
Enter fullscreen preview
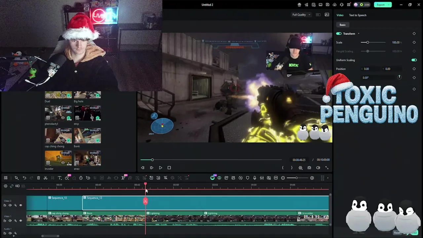327,168
